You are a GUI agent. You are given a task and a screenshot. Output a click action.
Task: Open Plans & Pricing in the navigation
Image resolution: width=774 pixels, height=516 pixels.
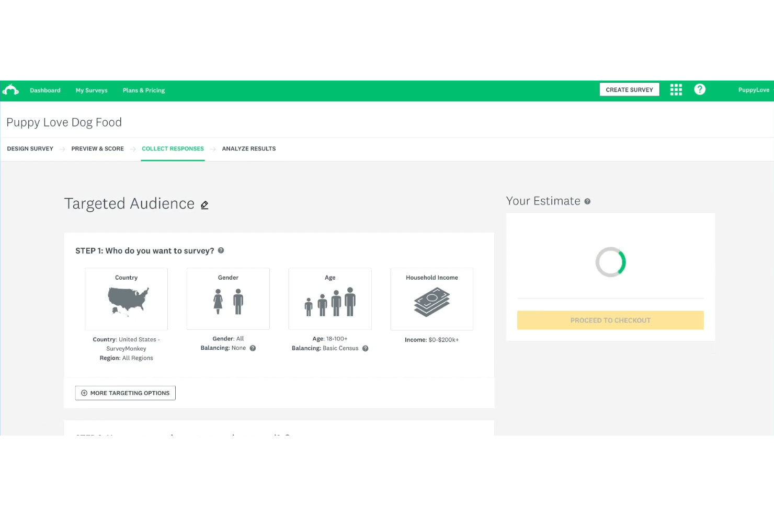pyautogui.click(x=144, y=90)
